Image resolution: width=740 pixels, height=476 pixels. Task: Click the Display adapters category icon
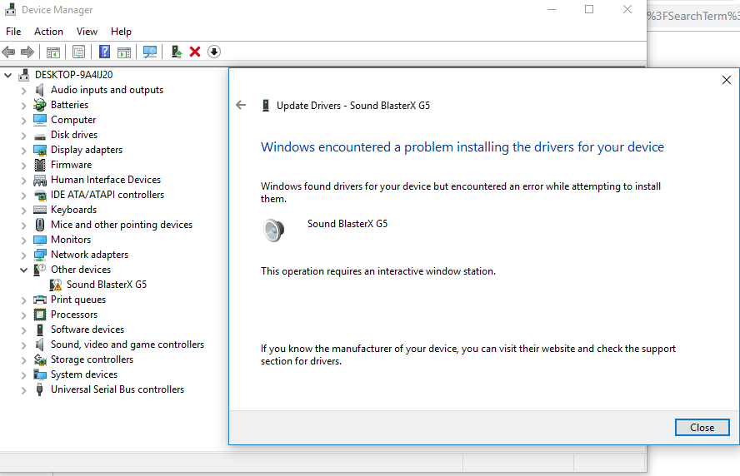coord(40,150)
